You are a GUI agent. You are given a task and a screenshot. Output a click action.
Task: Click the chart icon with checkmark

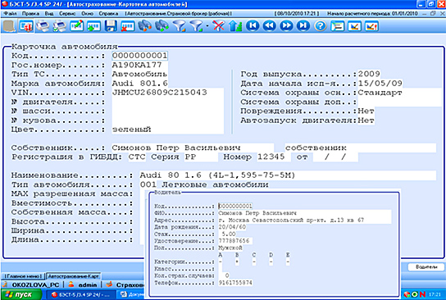coord(354,26)
